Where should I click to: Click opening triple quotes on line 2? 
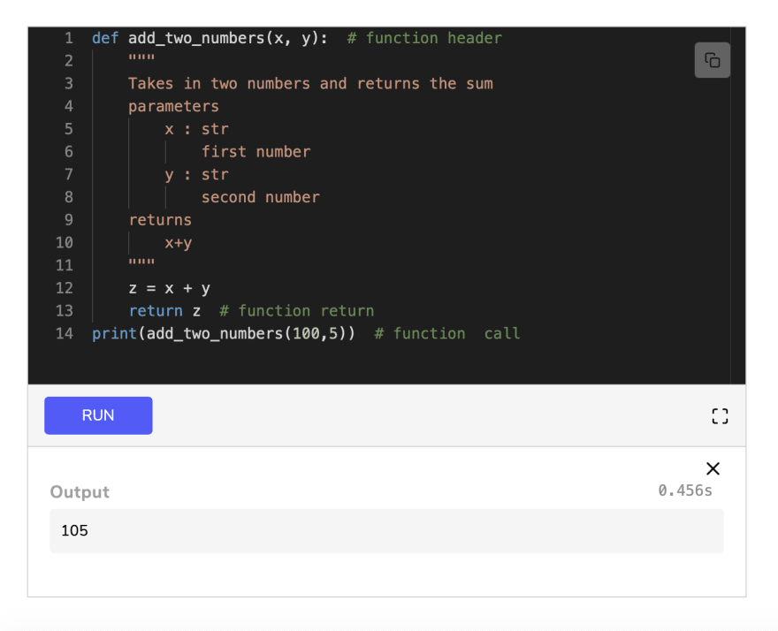pyautogui.click(x=141, y=58)
